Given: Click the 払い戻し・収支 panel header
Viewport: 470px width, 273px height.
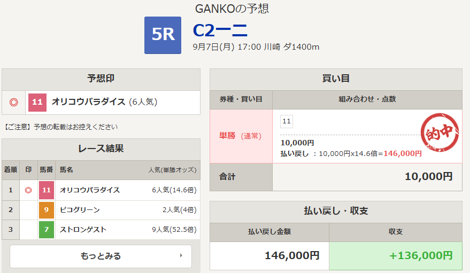Looking at the screenshot, I should [336, 212].
